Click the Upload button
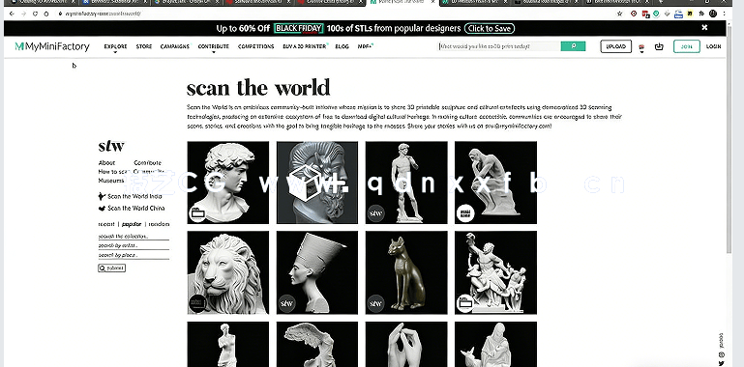 [x=616, y=46]
